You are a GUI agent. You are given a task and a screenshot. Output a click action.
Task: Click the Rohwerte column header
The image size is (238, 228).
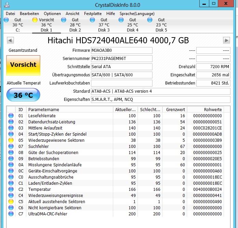[x=206, y=109]
